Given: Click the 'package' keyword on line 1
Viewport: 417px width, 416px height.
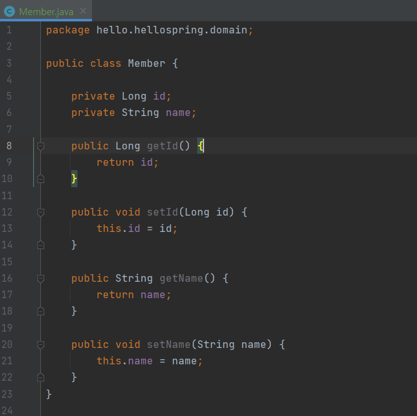Looking at the screenshot, I should click(68, 30).
